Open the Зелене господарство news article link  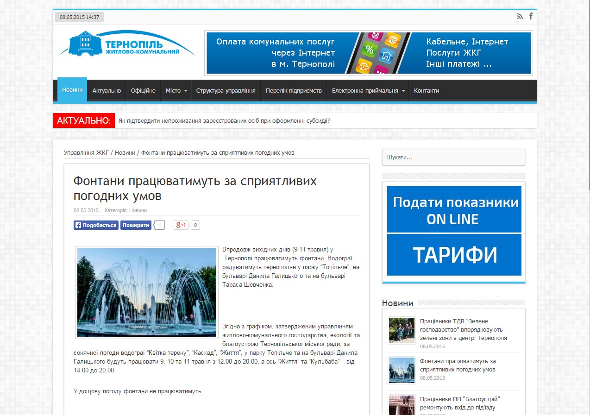coord(464,329)
